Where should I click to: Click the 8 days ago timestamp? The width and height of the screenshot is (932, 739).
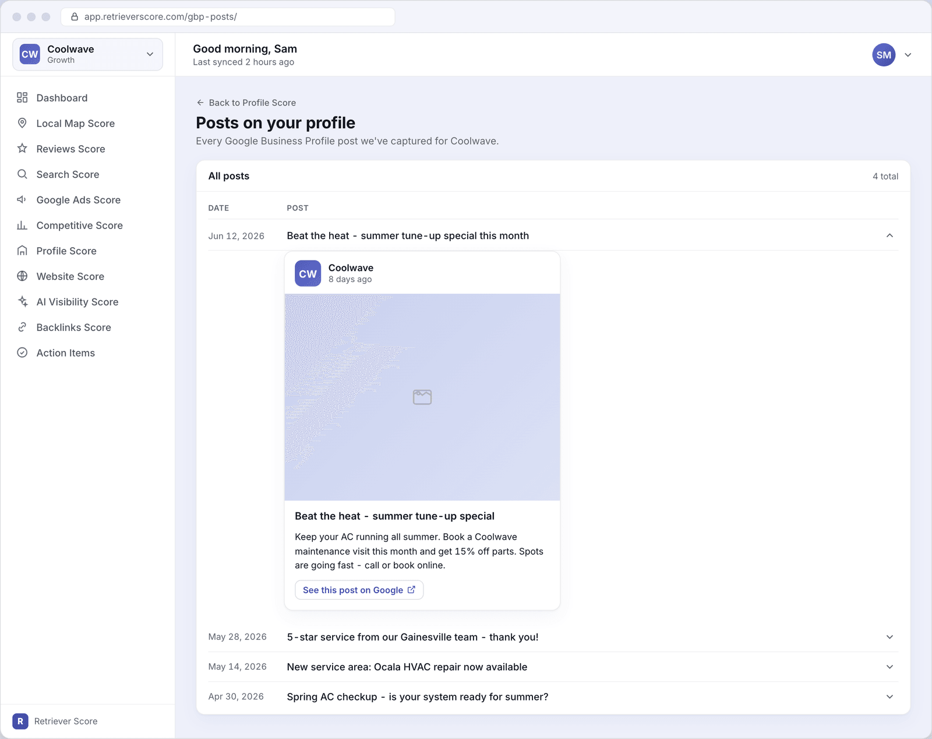(x=350, y=279)
